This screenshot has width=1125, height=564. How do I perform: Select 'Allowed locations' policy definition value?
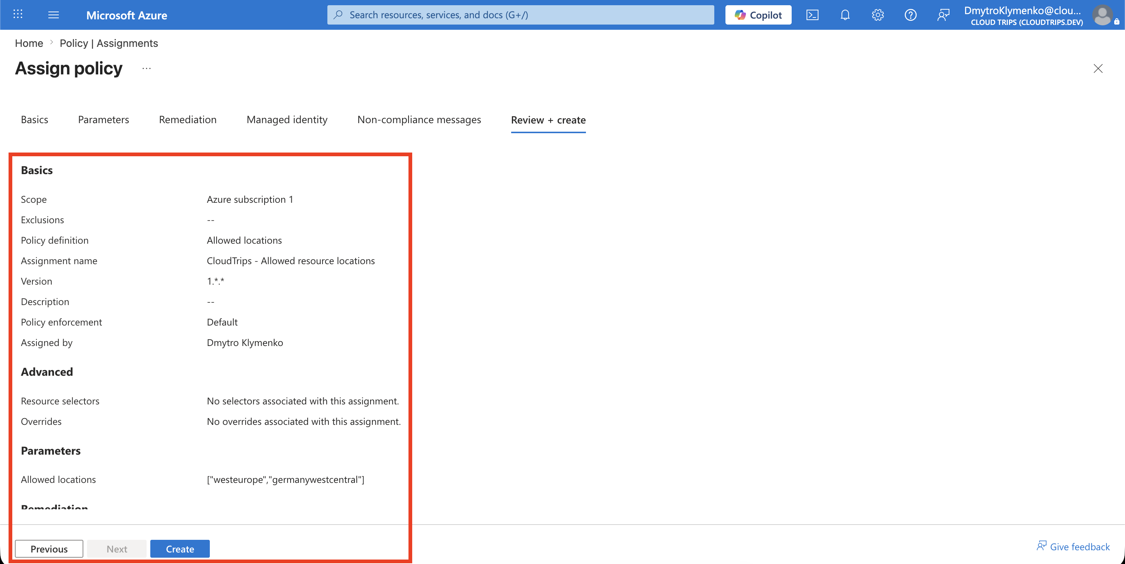click(x=244, y=240)
